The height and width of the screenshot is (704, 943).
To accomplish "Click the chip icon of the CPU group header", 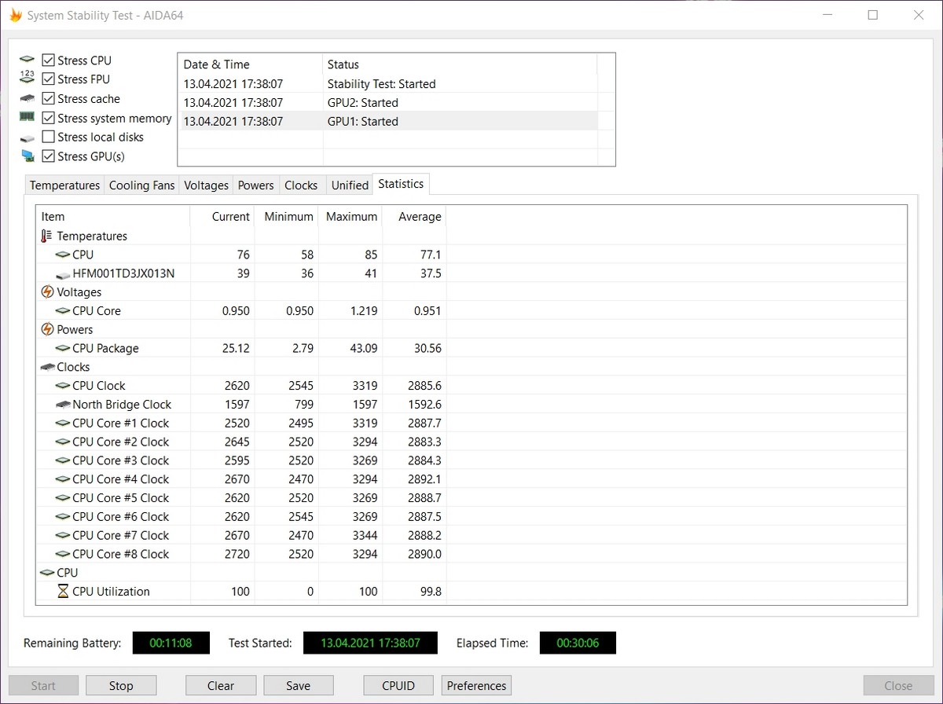I will [x=47, y=573].
